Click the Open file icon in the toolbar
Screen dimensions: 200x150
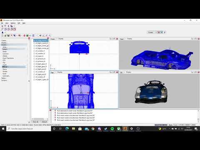click(x=5, y=35)
